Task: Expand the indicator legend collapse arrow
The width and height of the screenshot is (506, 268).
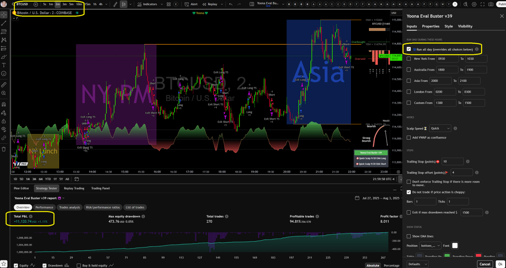Action: 15,18
